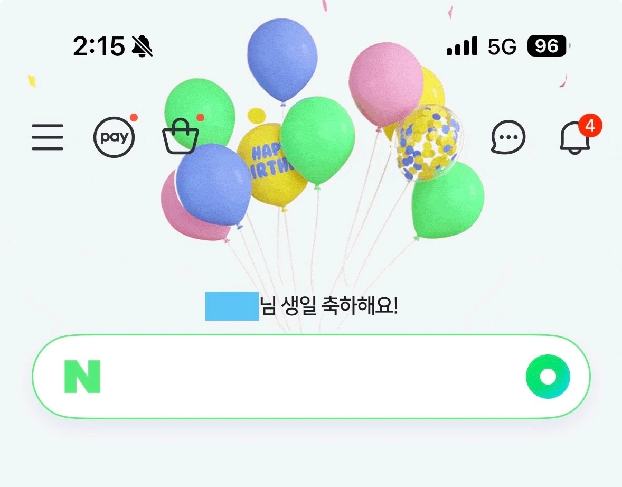Open the chat bubble talk icon

click(x=508, y=136)
